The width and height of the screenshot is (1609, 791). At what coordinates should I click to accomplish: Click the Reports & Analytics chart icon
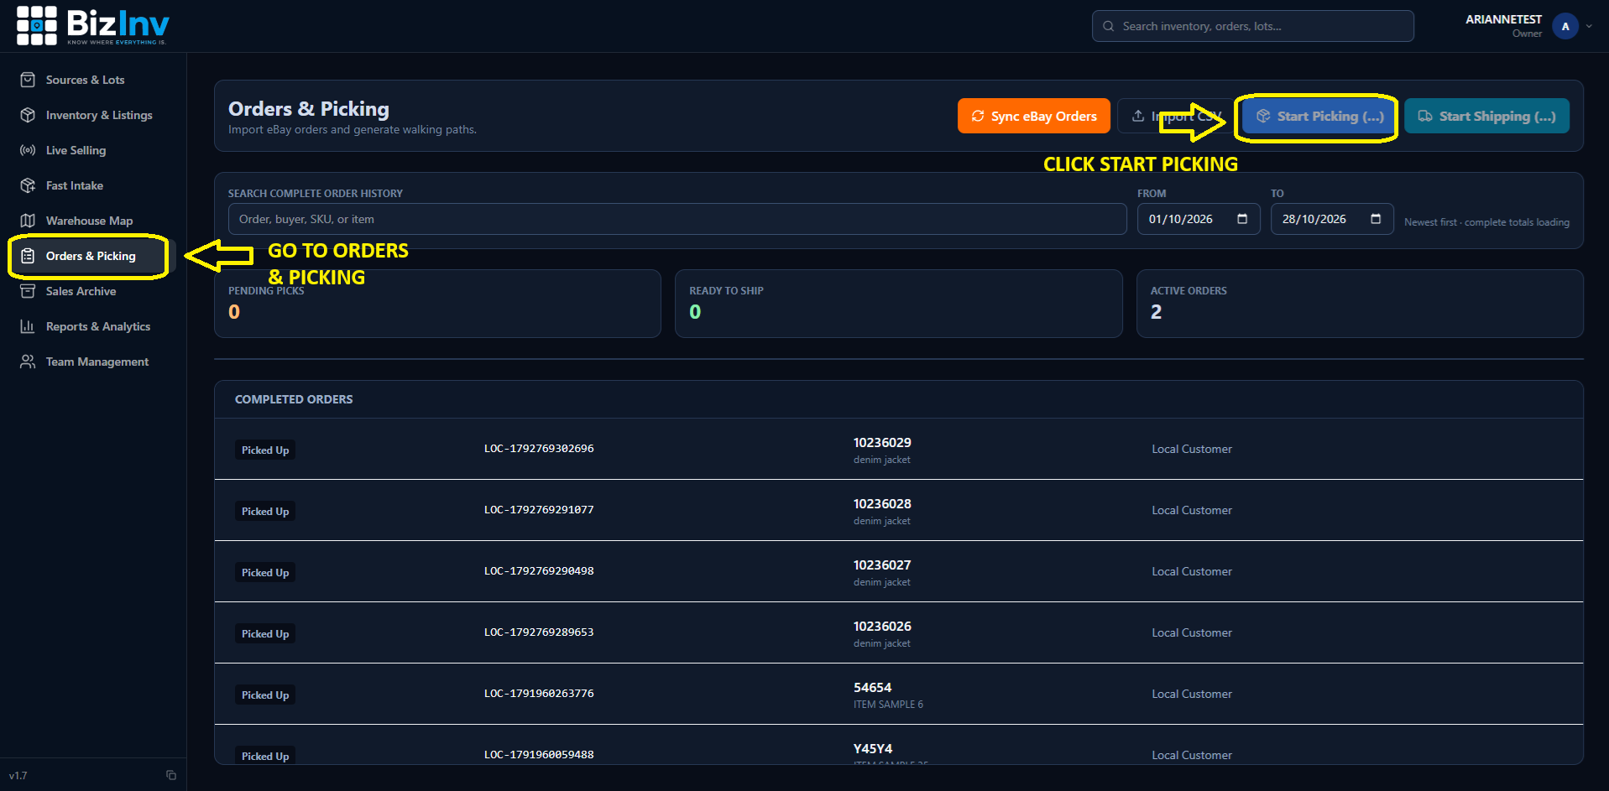[x=28, y=326]
